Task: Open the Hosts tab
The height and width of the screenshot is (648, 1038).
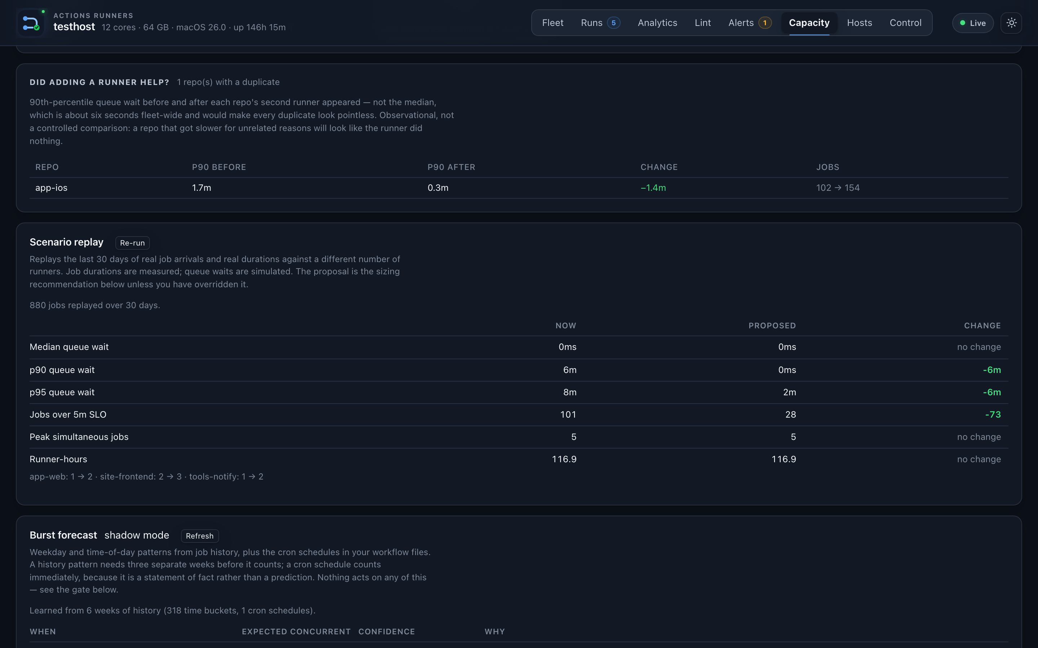Action: pyautogui.click(x=859, y=23)
